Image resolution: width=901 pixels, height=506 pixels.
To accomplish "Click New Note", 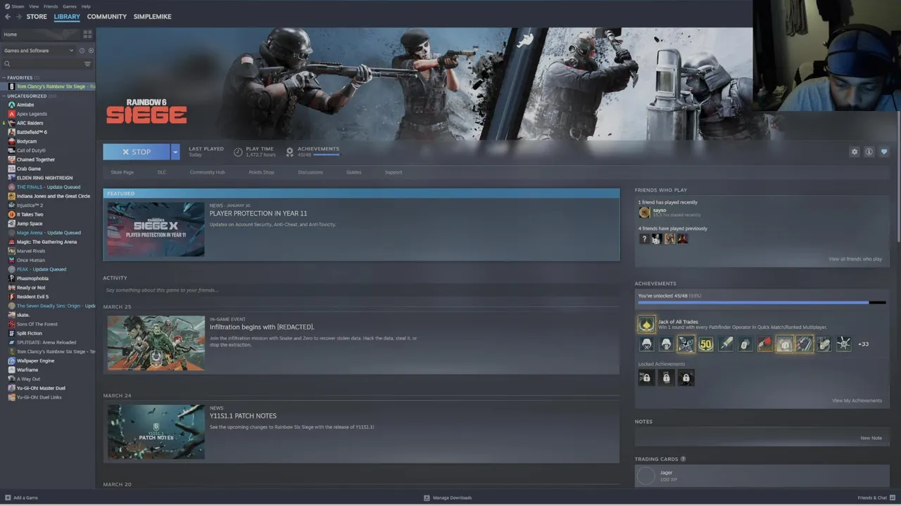I will (x=871, y=438).
